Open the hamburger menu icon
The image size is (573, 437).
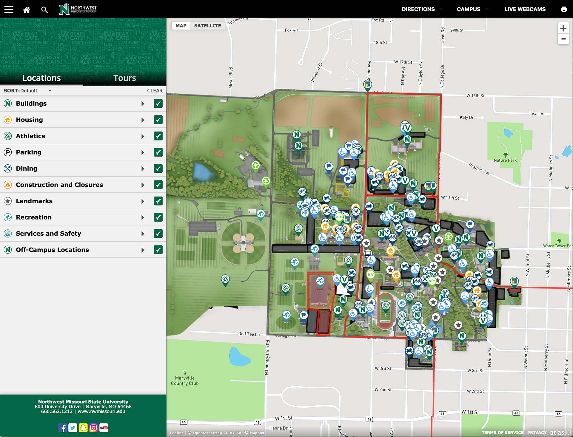(x=9, y=9)
